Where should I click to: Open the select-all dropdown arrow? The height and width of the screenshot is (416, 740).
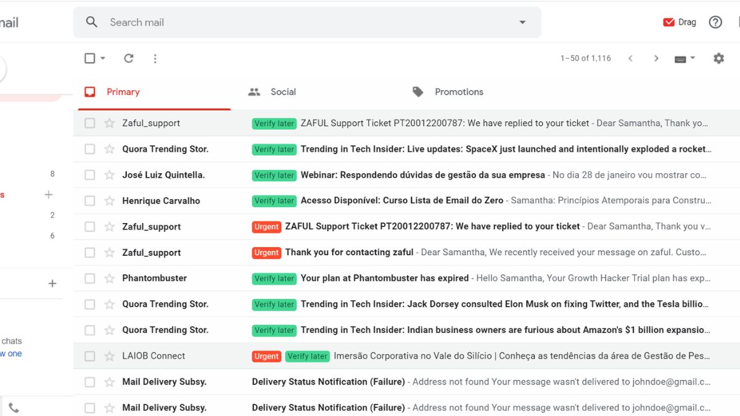coord(103,59)
